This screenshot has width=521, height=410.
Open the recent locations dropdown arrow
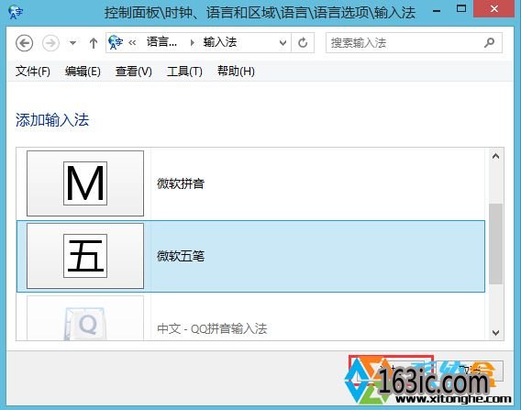(72, 43)
